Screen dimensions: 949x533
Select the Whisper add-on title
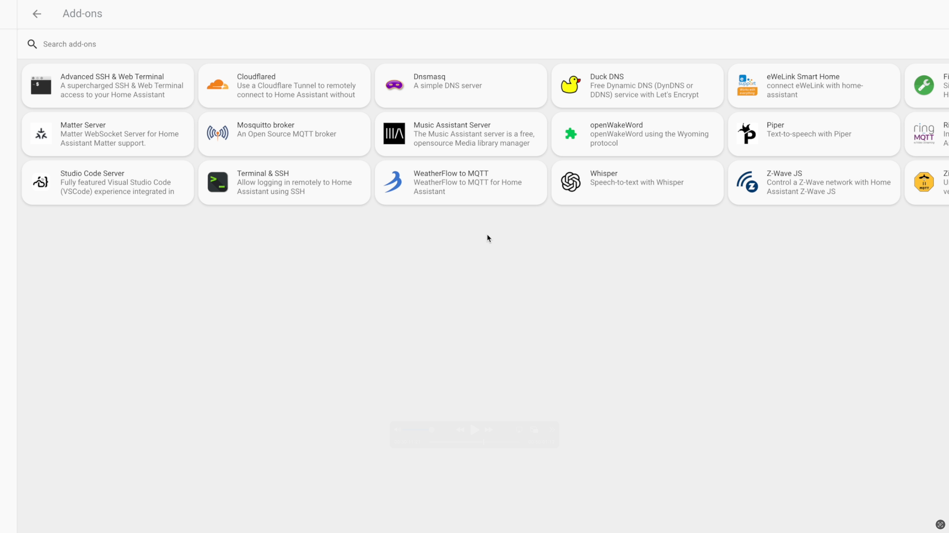(x=604, y=173)
